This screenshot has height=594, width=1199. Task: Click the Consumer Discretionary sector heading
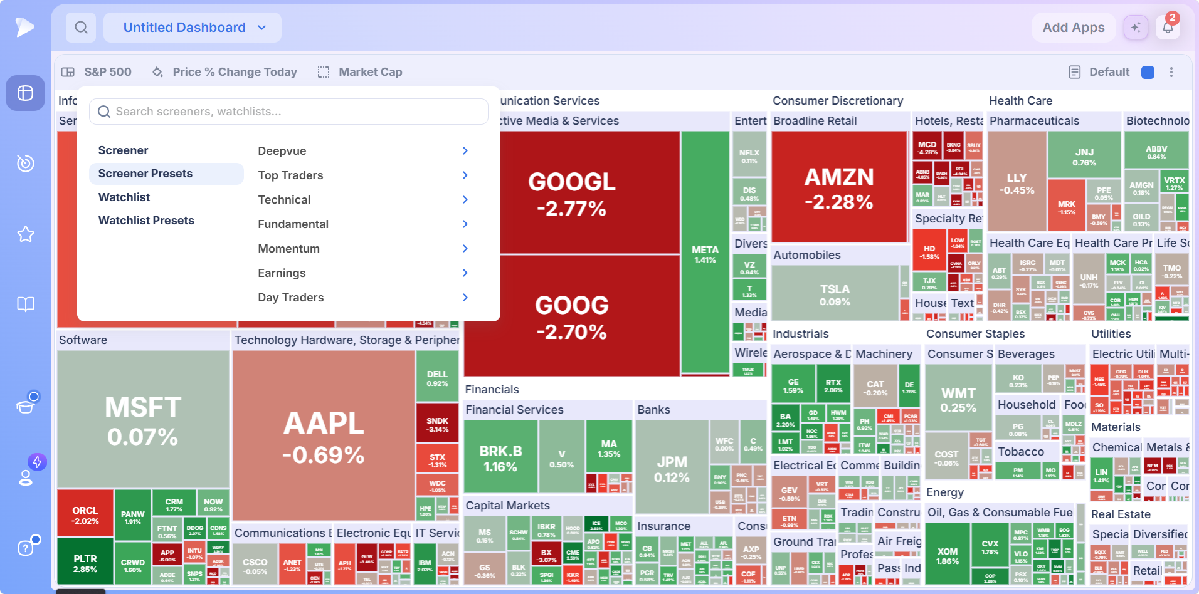(x=838, y=101)
